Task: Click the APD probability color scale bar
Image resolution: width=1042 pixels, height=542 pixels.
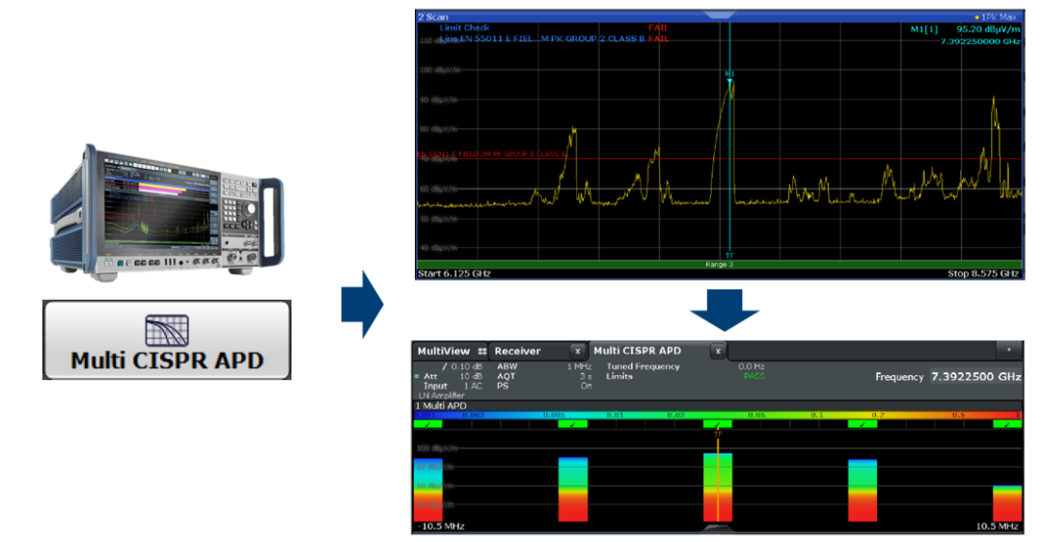Action: pyautogui.click(x=718, y=415)
